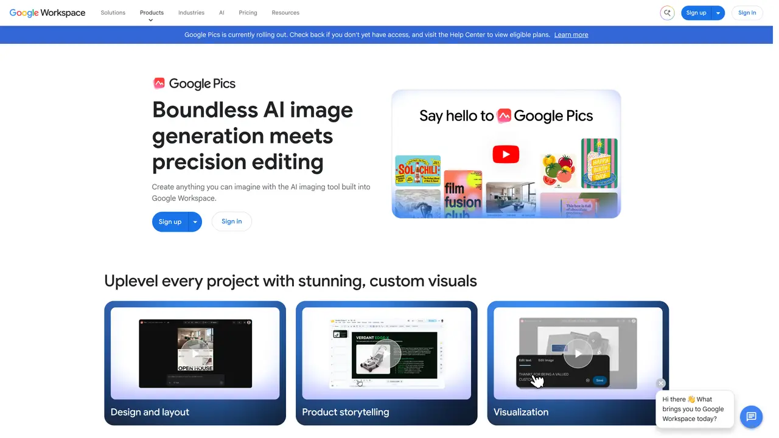Click the Google Pics icon in video title
The height and width of the screenshot is (438, 779).
pyautogui.click(x=504, y=116)
